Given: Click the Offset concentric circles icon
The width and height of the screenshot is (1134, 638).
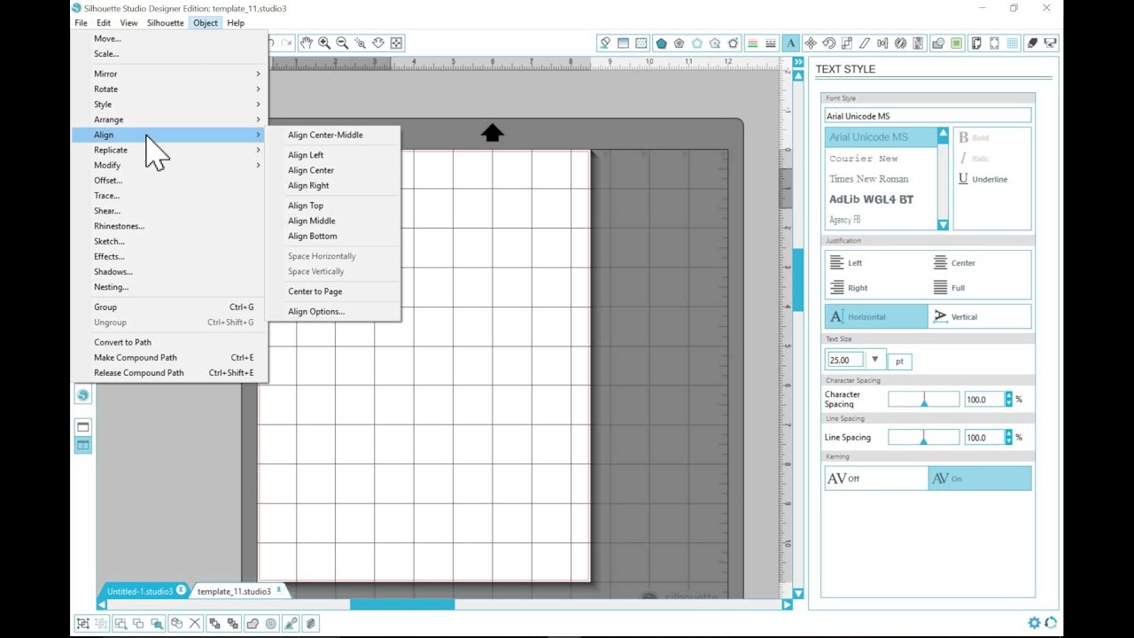Looking at the screenshot, I should pos(271,624).
